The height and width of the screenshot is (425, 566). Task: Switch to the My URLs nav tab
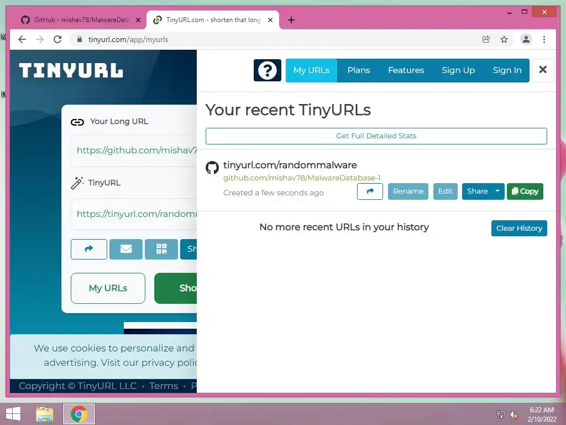point(311,70)
